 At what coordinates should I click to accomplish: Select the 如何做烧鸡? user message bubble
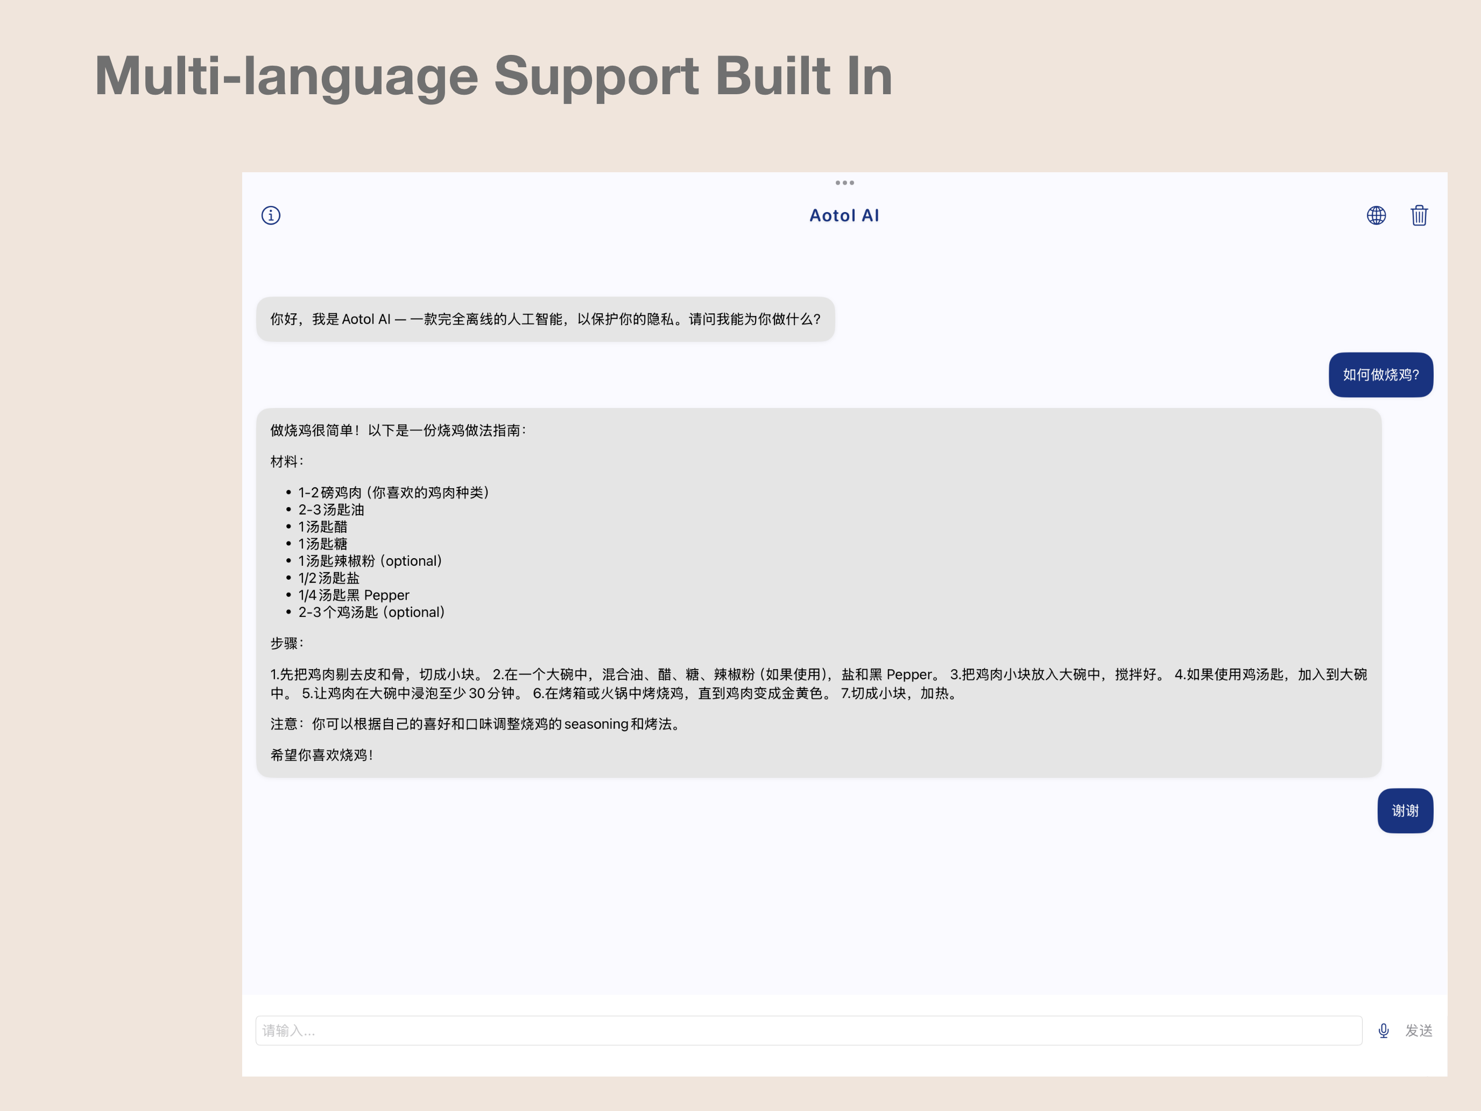coord(1380,375)
